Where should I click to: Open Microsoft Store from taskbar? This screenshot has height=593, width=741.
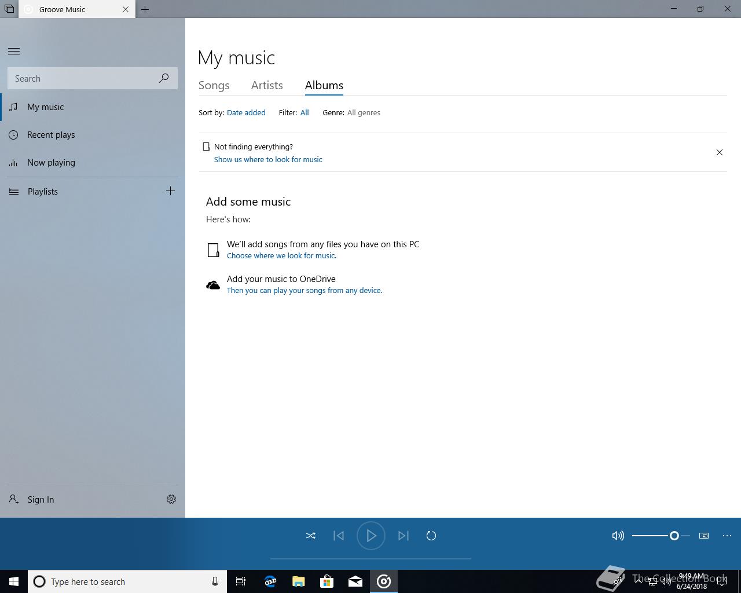(x=327, y=581)
